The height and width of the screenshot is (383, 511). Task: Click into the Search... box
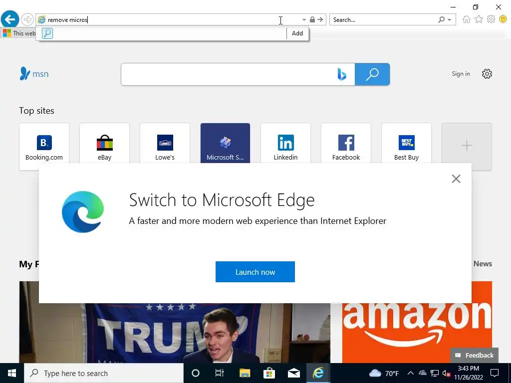point(384,20)
